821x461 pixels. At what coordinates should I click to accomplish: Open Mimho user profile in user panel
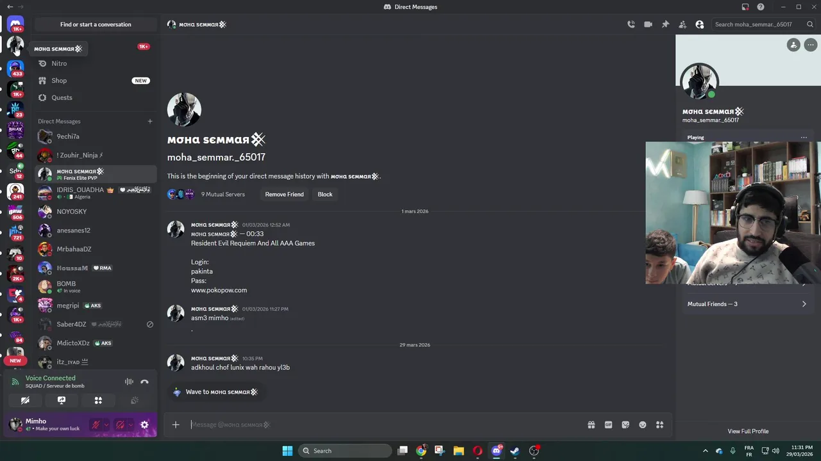(46, 425)
